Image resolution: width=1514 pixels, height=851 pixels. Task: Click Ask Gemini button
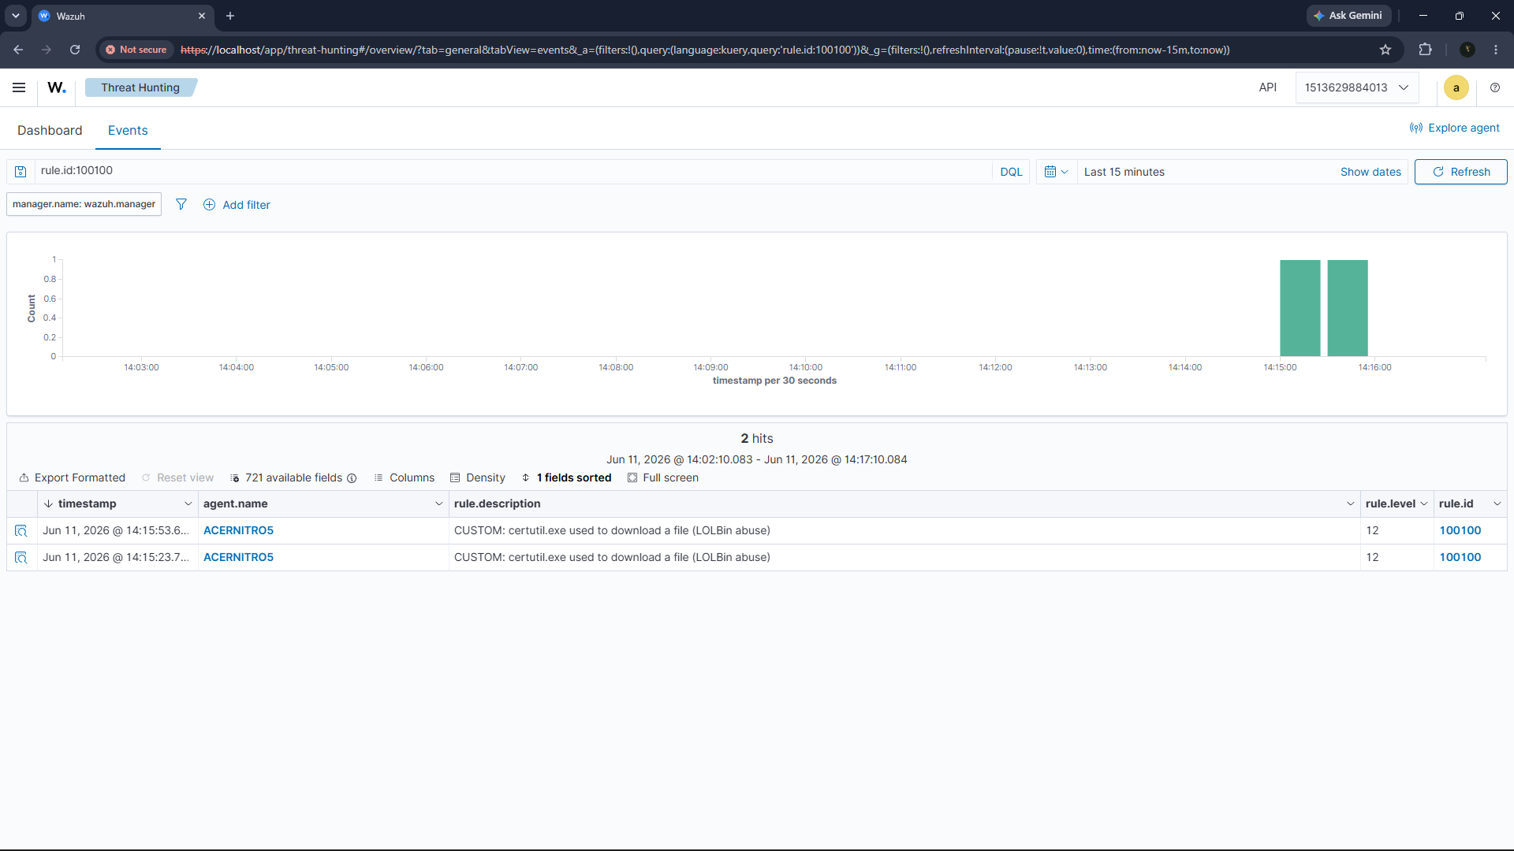1348,16
